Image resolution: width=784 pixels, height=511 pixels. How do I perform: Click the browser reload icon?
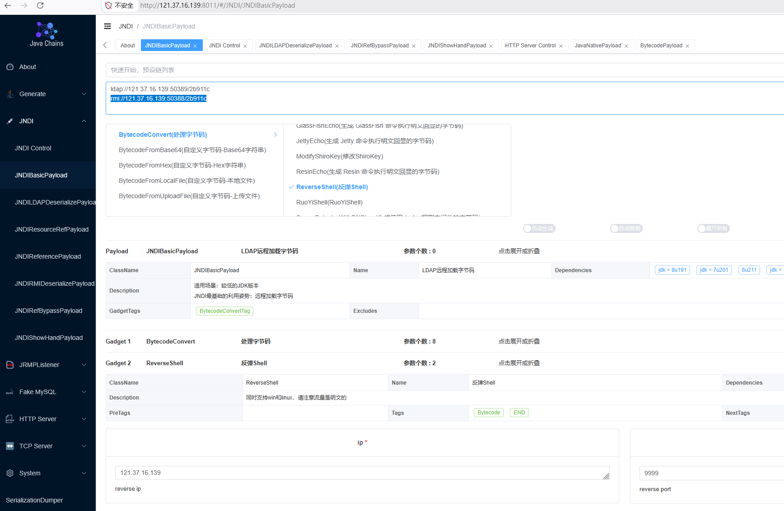[40, 5]
